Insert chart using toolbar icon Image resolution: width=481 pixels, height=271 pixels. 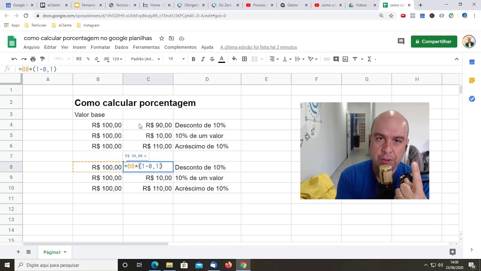(345, 59)
